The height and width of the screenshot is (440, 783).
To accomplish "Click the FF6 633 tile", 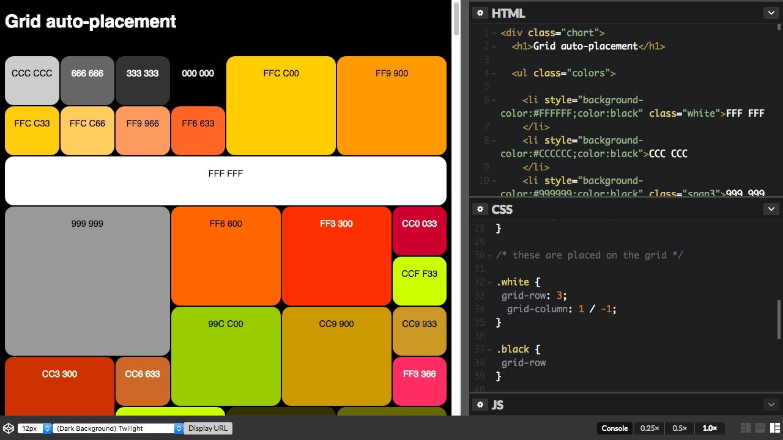I will tap(198, 131).
